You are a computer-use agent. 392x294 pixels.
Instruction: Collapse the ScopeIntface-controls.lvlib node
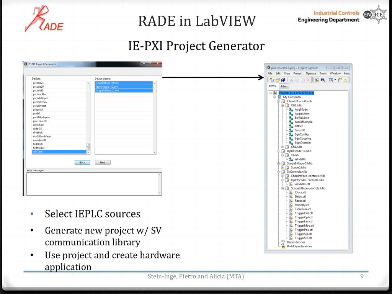tap(282, 188)
